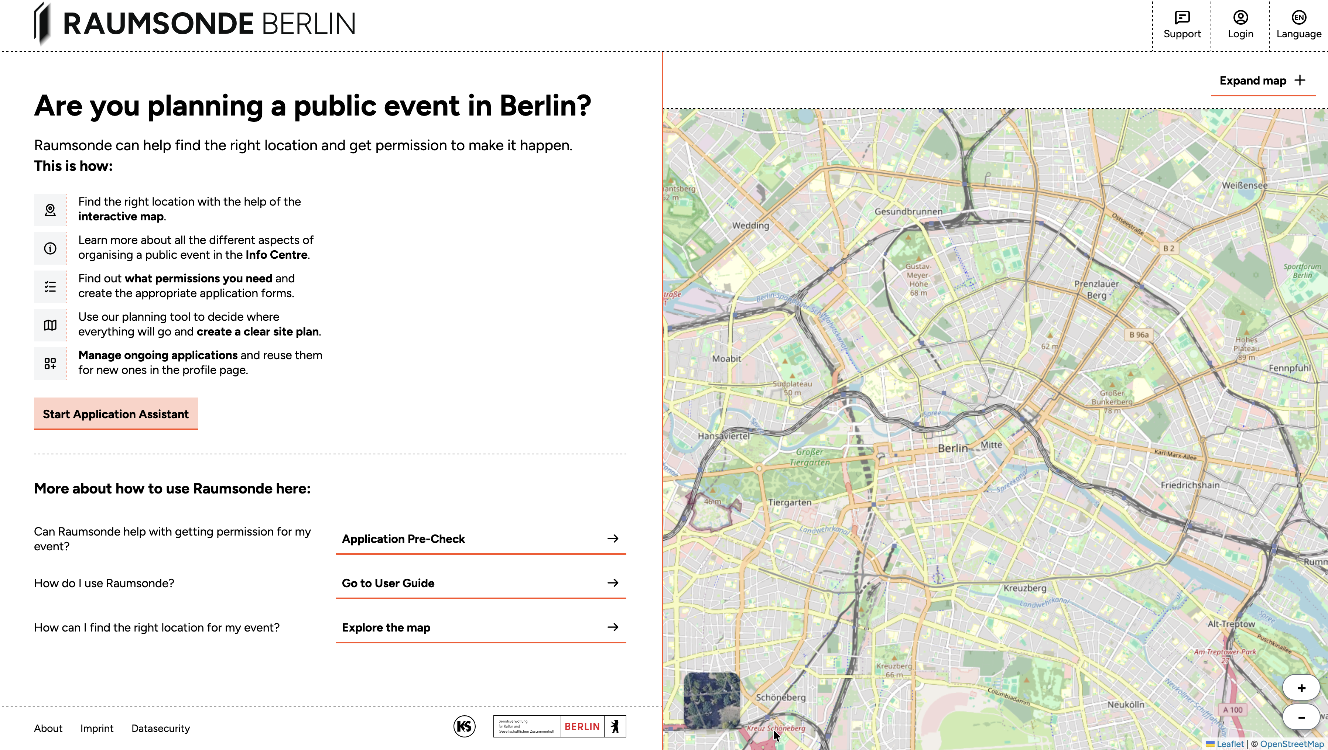Open the OpenStreetMap attribution link
The image size is (1328, 750).
point(1291,744)
